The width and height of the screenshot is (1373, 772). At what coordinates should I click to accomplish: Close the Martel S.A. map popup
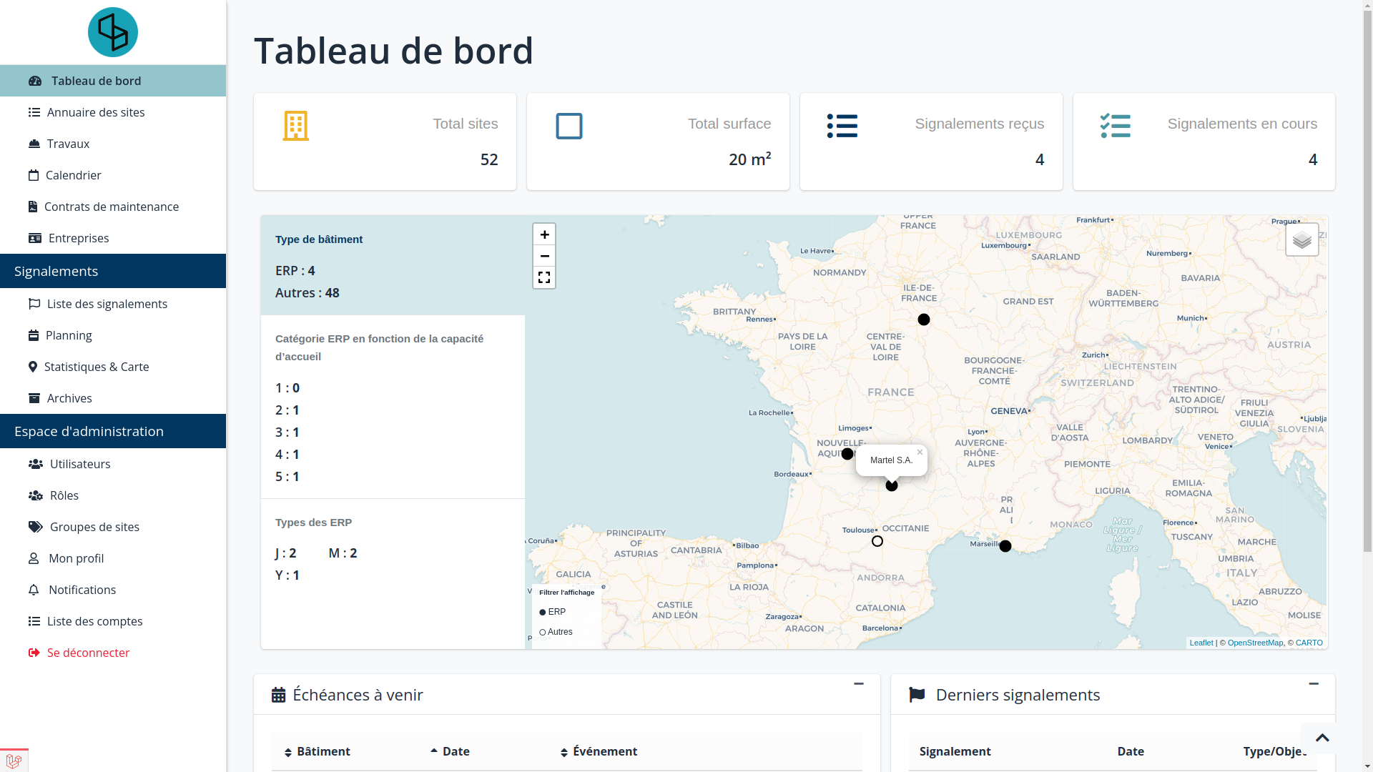pyautogui.click(x=920, y=452)
